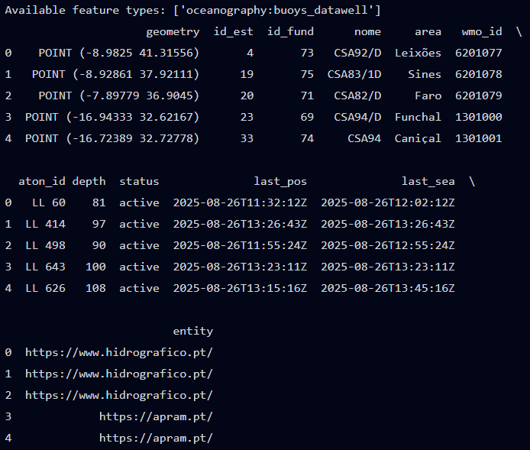Select the 'Leixões' area value
The width and height of the screenshot is (530, 450).
(418, 53)
